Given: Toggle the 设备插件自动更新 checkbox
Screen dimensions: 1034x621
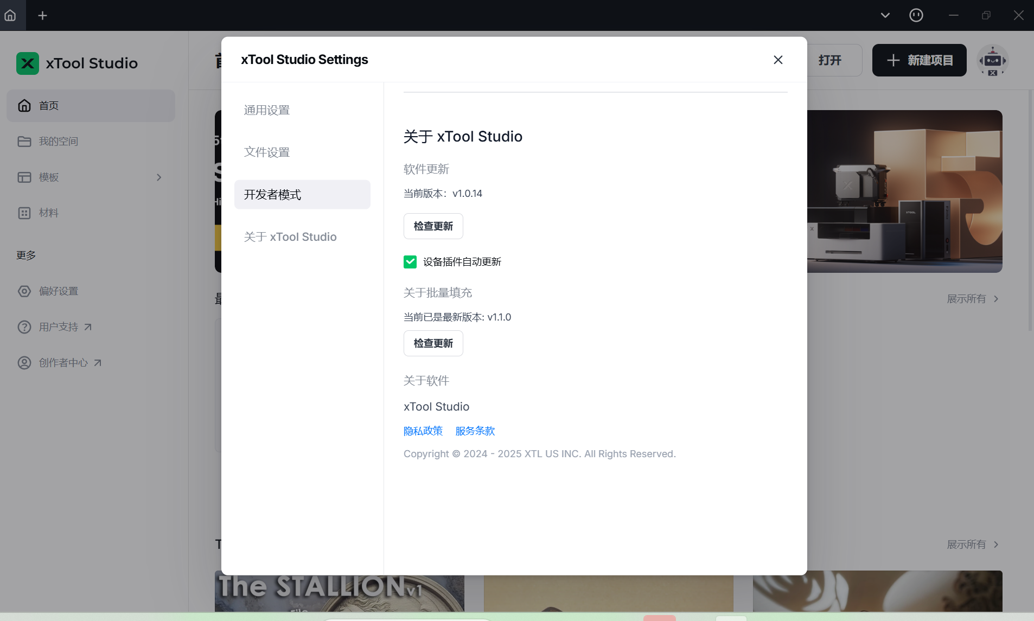Looking at the screenshot, I should pyautogui.click(x=410, y=262).
